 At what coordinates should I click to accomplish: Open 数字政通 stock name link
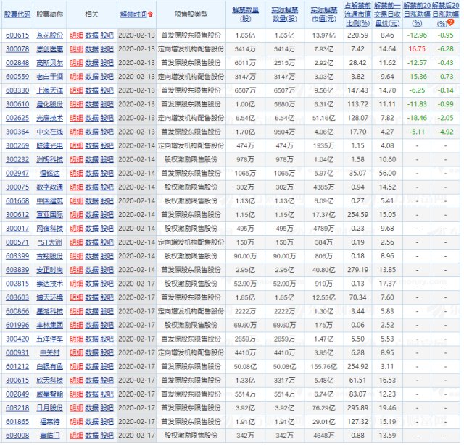(50, 187)
